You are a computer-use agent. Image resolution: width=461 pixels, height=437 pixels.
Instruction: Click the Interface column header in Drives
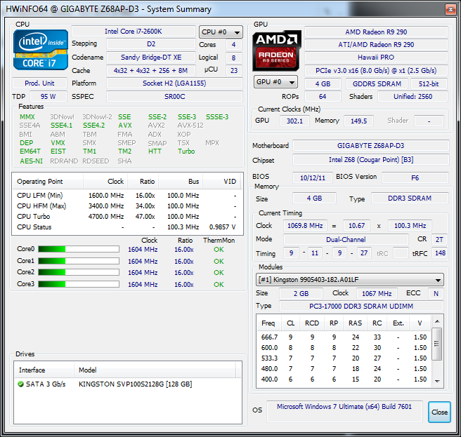point(44,370)
